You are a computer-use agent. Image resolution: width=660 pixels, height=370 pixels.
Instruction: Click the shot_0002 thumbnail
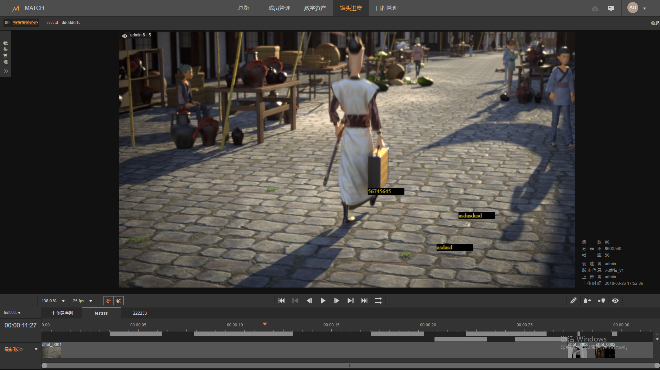coord(605,352)
